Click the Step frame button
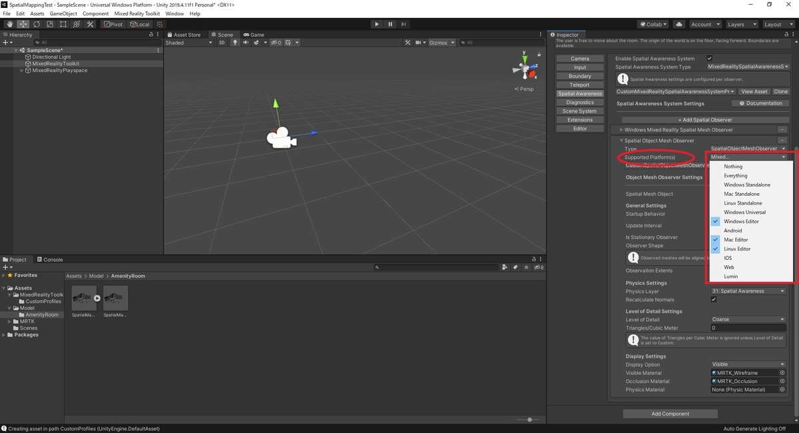 click(403, 24)
